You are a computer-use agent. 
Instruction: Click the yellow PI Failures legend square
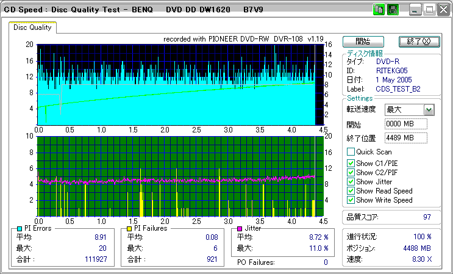(129, 228)
